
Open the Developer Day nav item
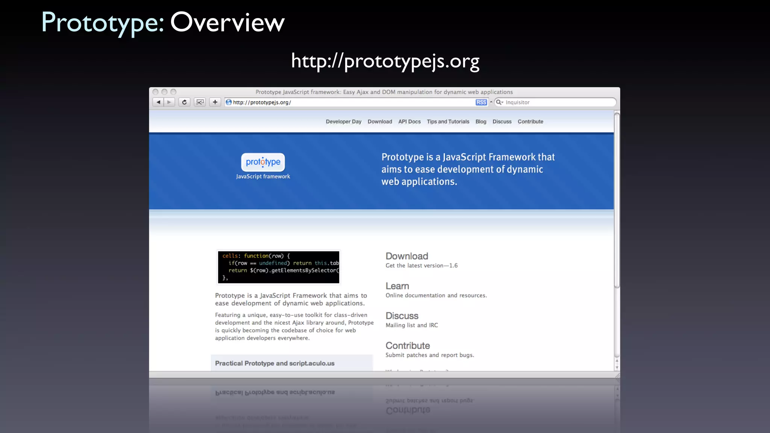344,122
